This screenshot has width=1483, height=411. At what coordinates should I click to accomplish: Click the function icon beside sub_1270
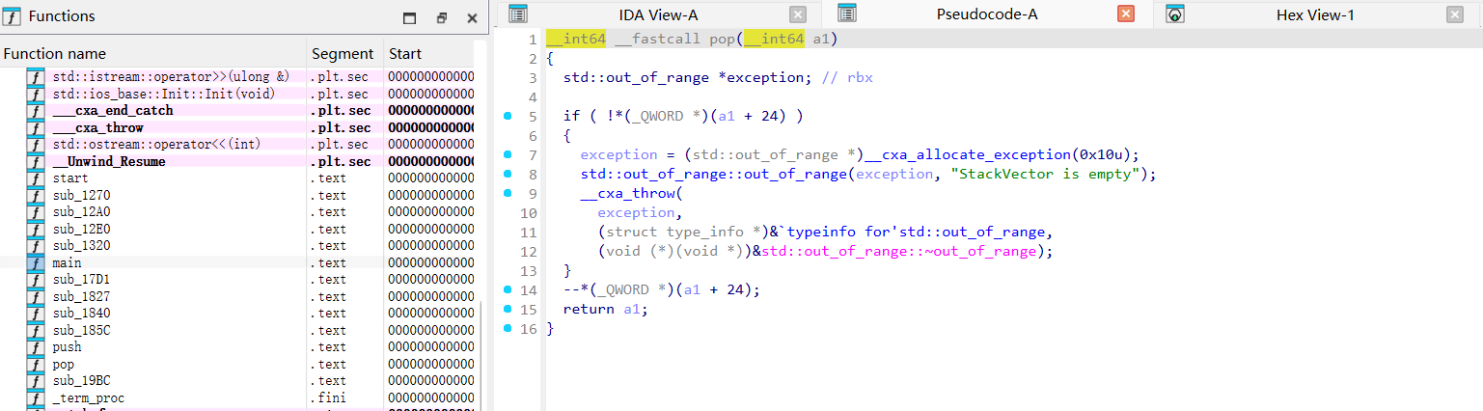(35, 195)
